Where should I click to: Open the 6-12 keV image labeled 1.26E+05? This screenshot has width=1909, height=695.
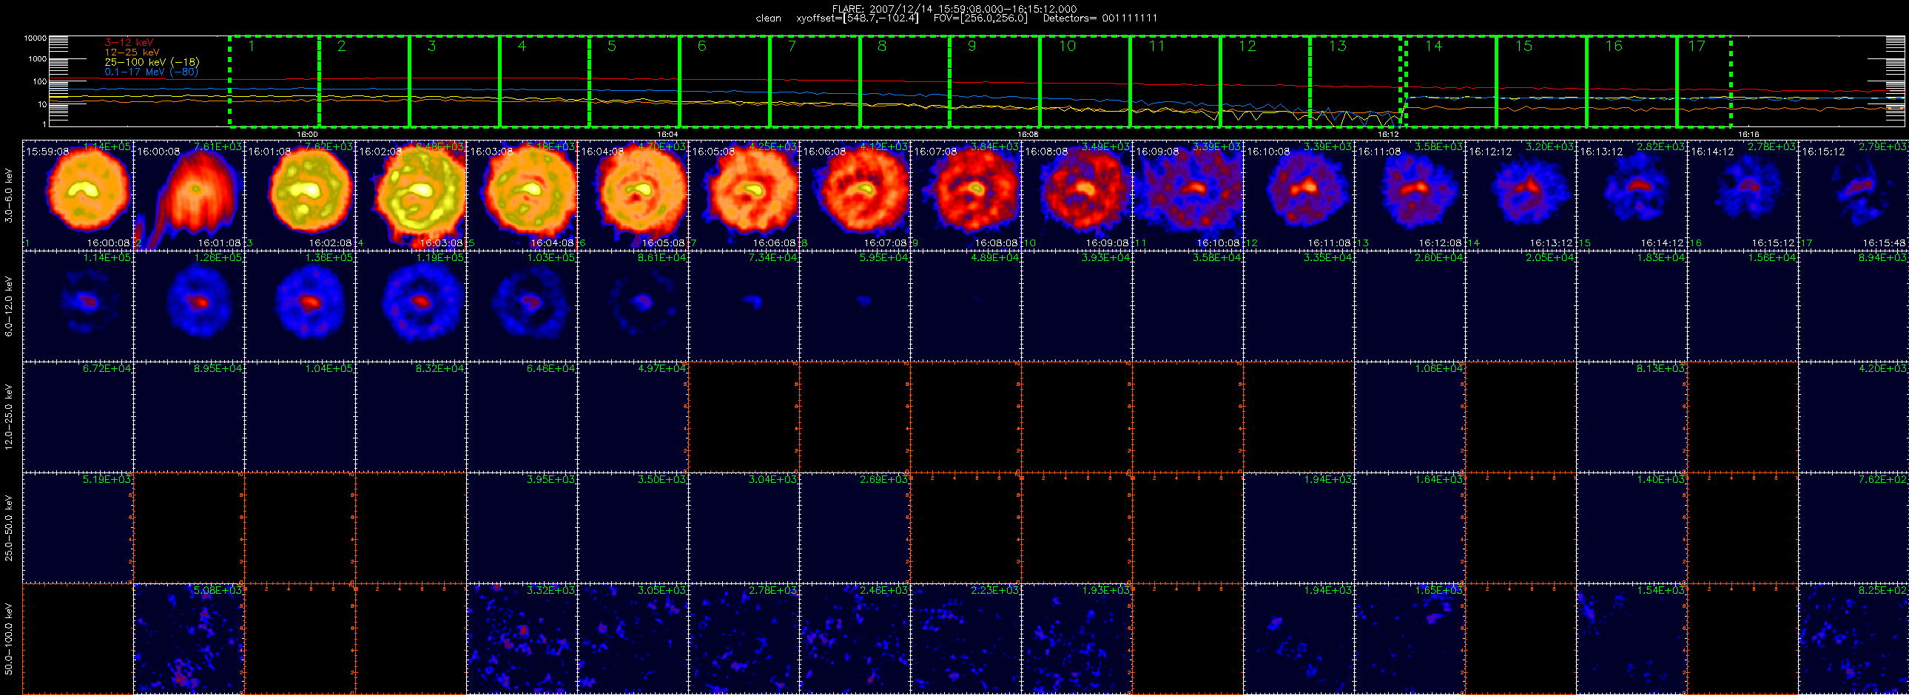189,305
